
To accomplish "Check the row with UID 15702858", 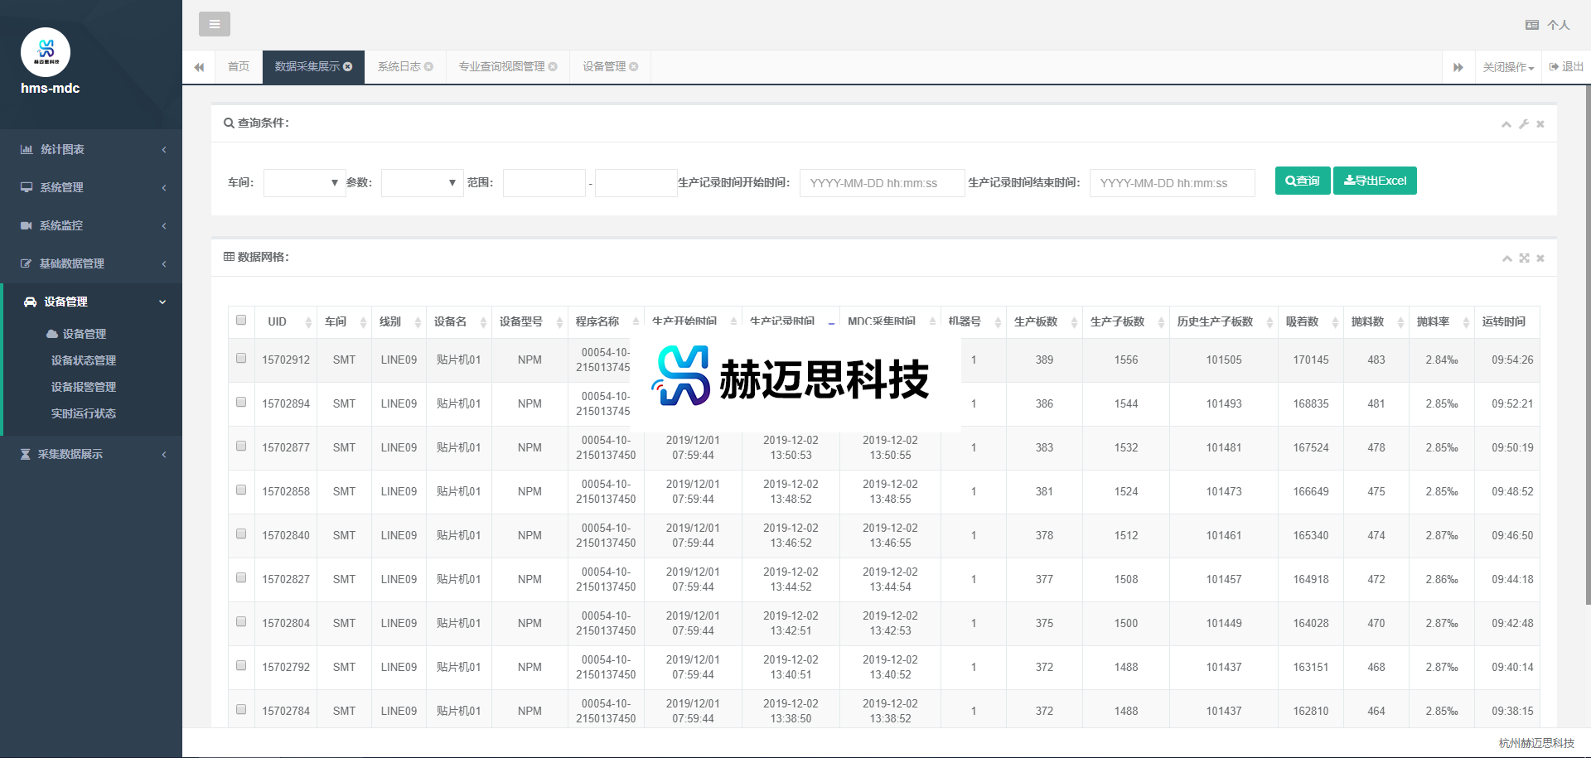I will [x=241, y=490].
